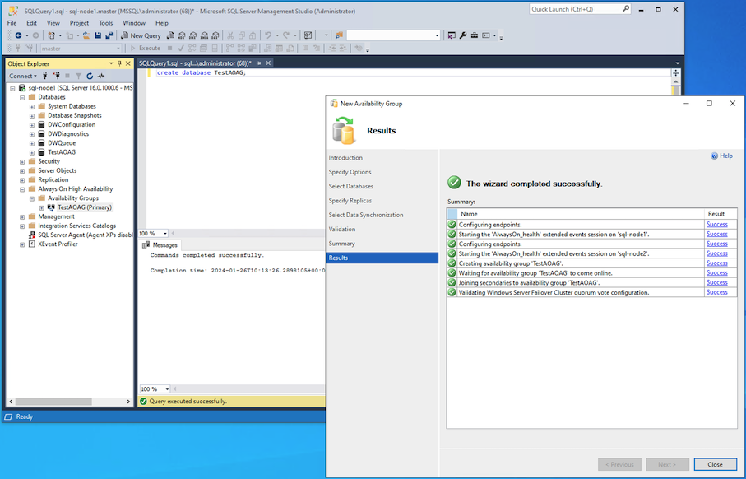
Task: Click the Save disk icon
Action: 98,35
